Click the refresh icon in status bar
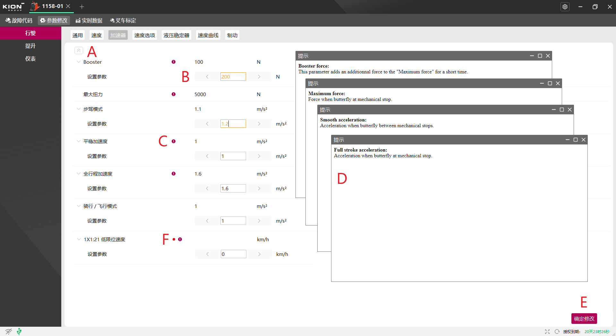This screenshot has width=616, height=336. [557, 332]
